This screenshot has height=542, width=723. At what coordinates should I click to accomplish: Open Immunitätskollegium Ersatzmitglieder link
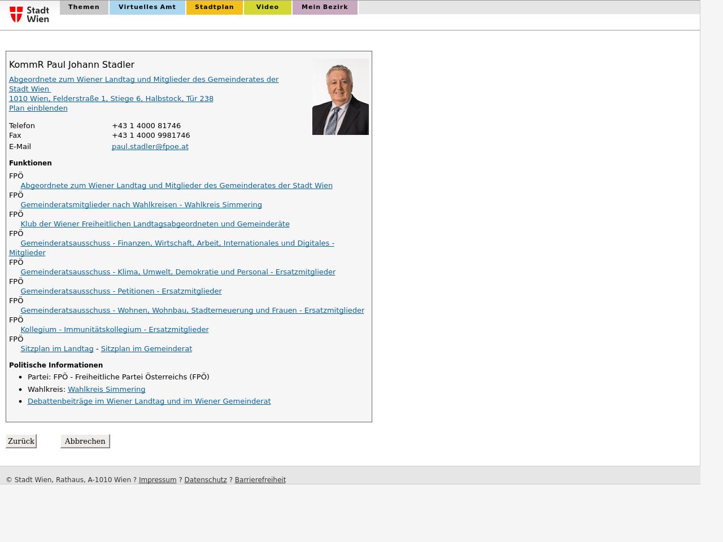pyautogui.click(x=114, y=330)
